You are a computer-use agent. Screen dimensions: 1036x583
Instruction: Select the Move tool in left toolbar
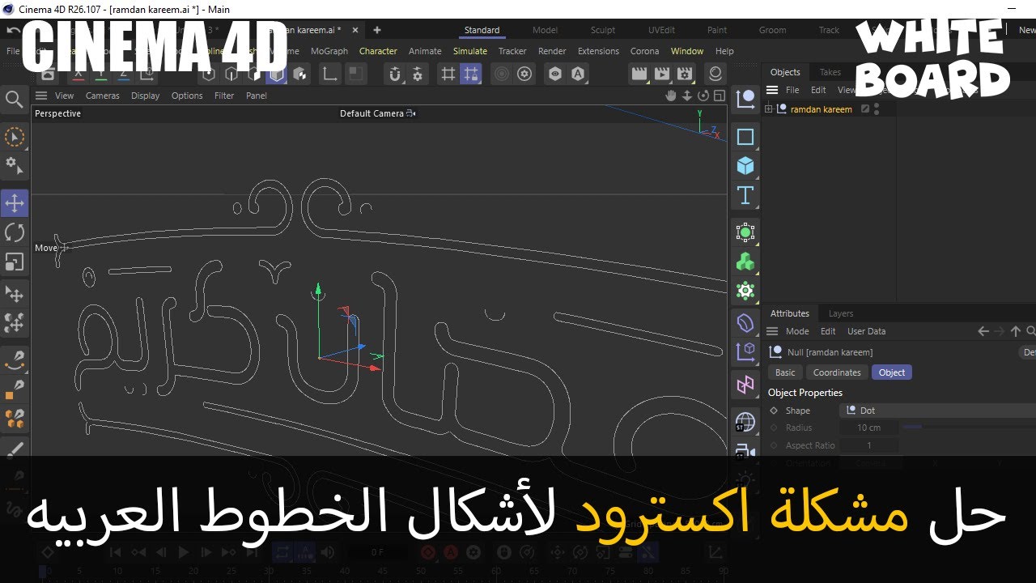tap(15, 203)
